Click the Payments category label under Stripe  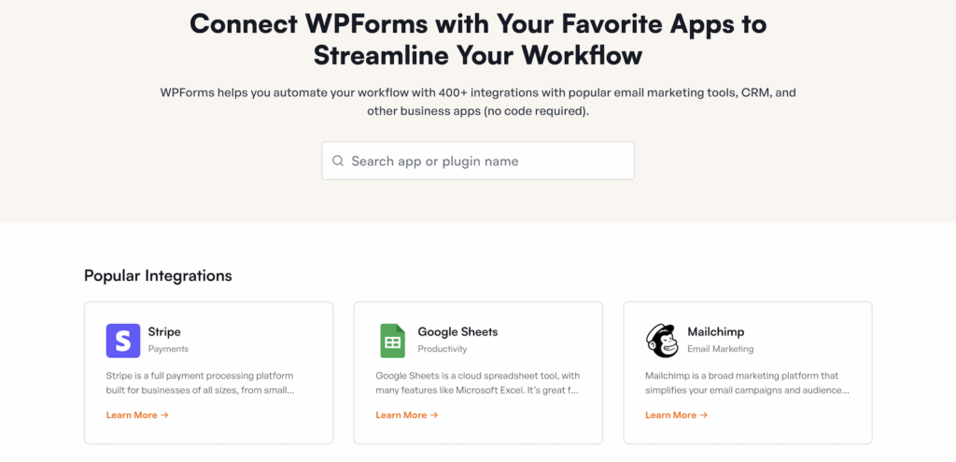tap(168, 349)
